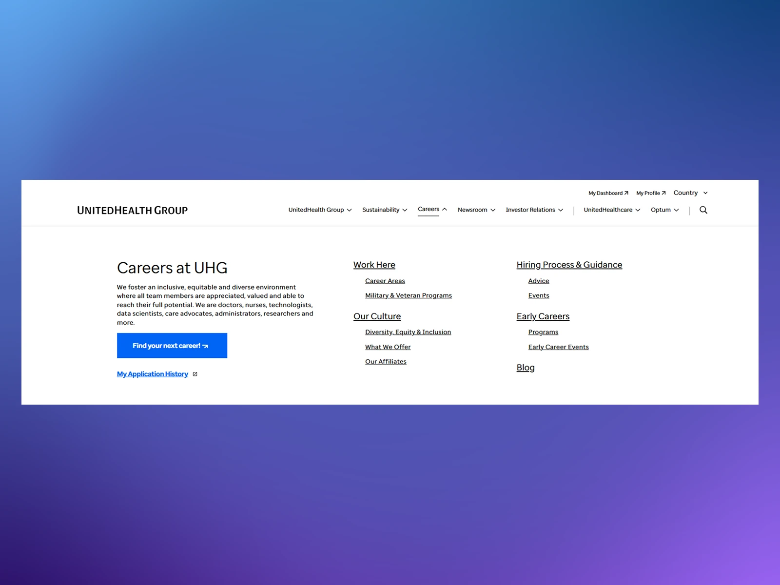This screenshot has height=585, width=780.
Task: Open the Work Here section link
Action: point(374,265)
